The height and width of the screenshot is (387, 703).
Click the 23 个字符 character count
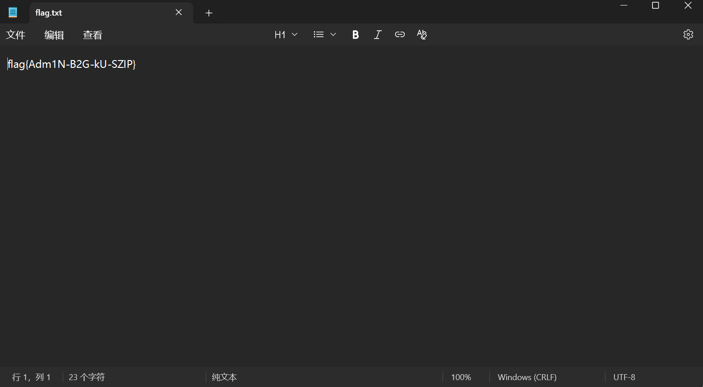[87, 377]
